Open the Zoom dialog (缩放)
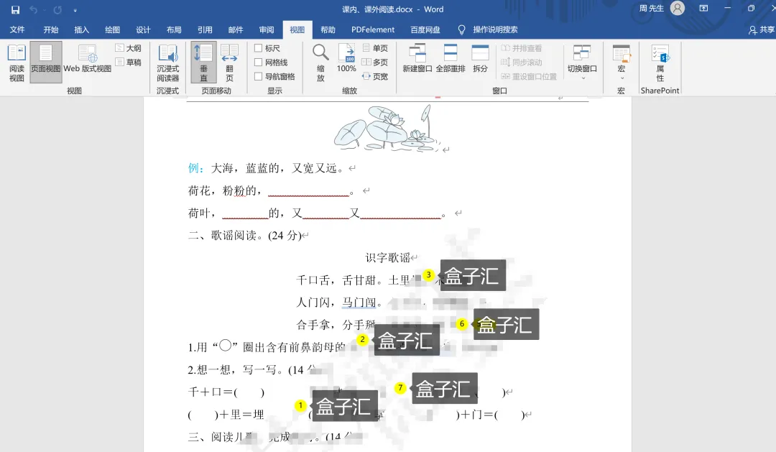776x452 pixels. tap(320, 62)
